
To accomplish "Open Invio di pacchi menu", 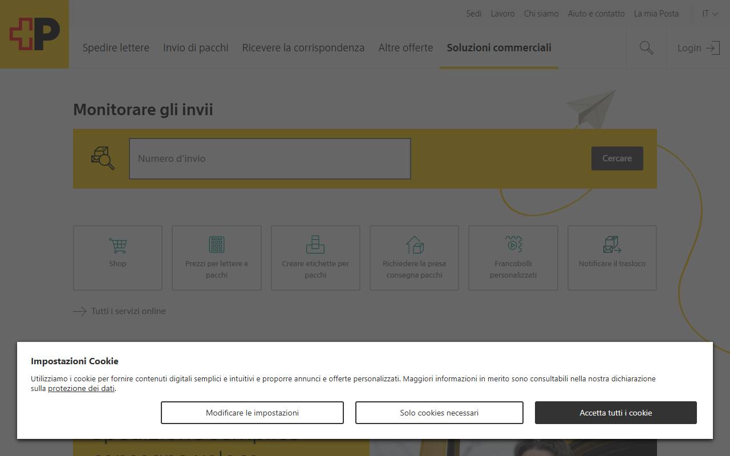I will (x=196, y=48).
